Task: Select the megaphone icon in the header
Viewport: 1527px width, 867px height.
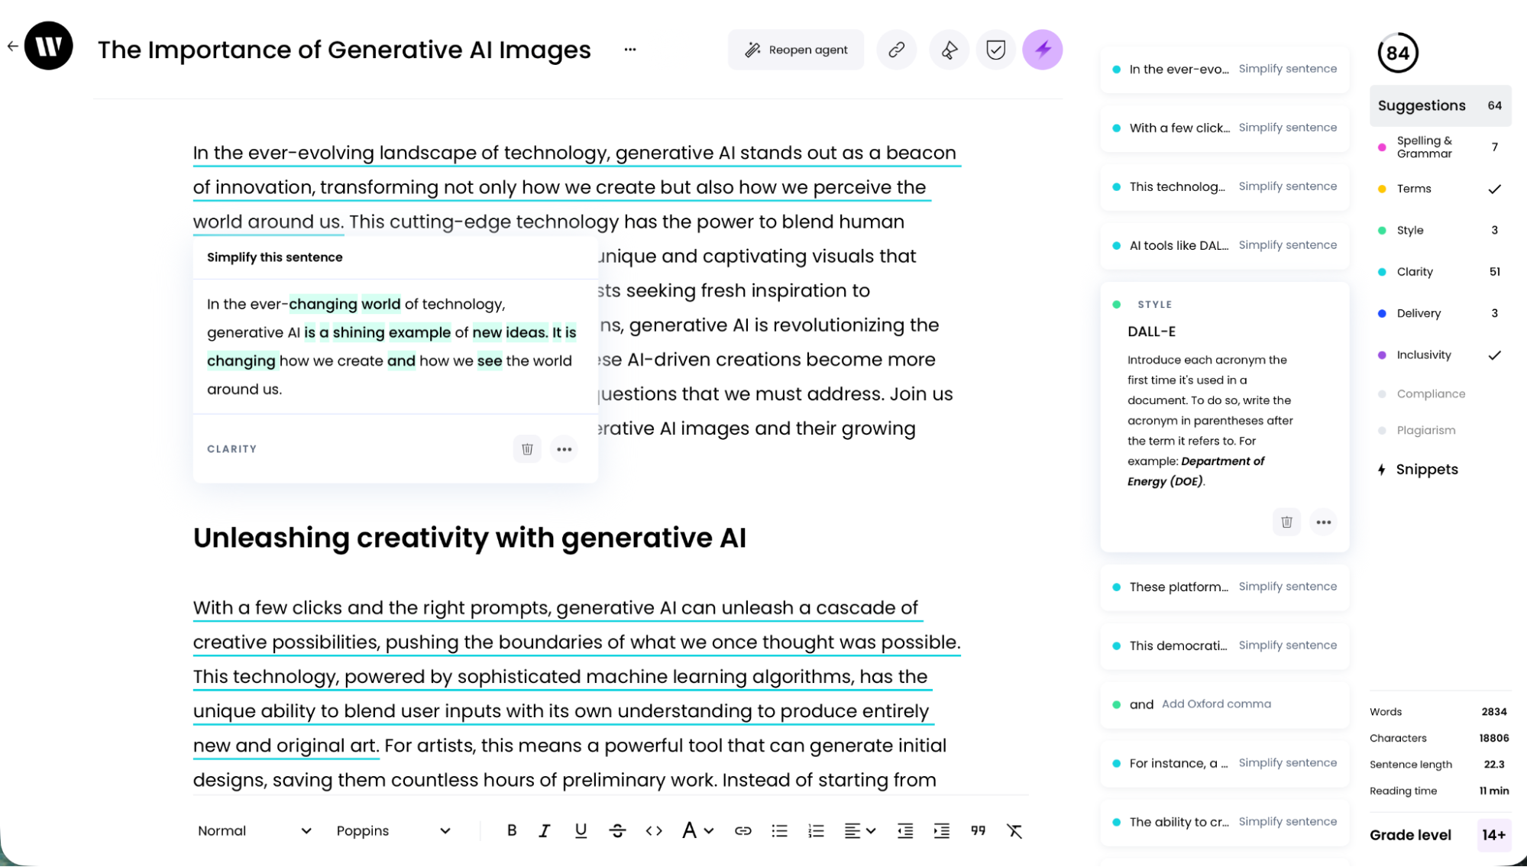Action: pyautogui.click(x=948, y=49)
